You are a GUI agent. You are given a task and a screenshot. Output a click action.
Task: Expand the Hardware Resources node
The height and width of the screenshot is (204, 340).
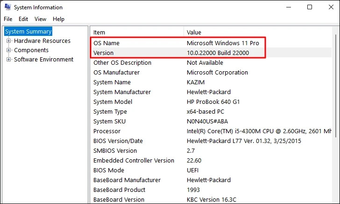click(x=8, y=41)
